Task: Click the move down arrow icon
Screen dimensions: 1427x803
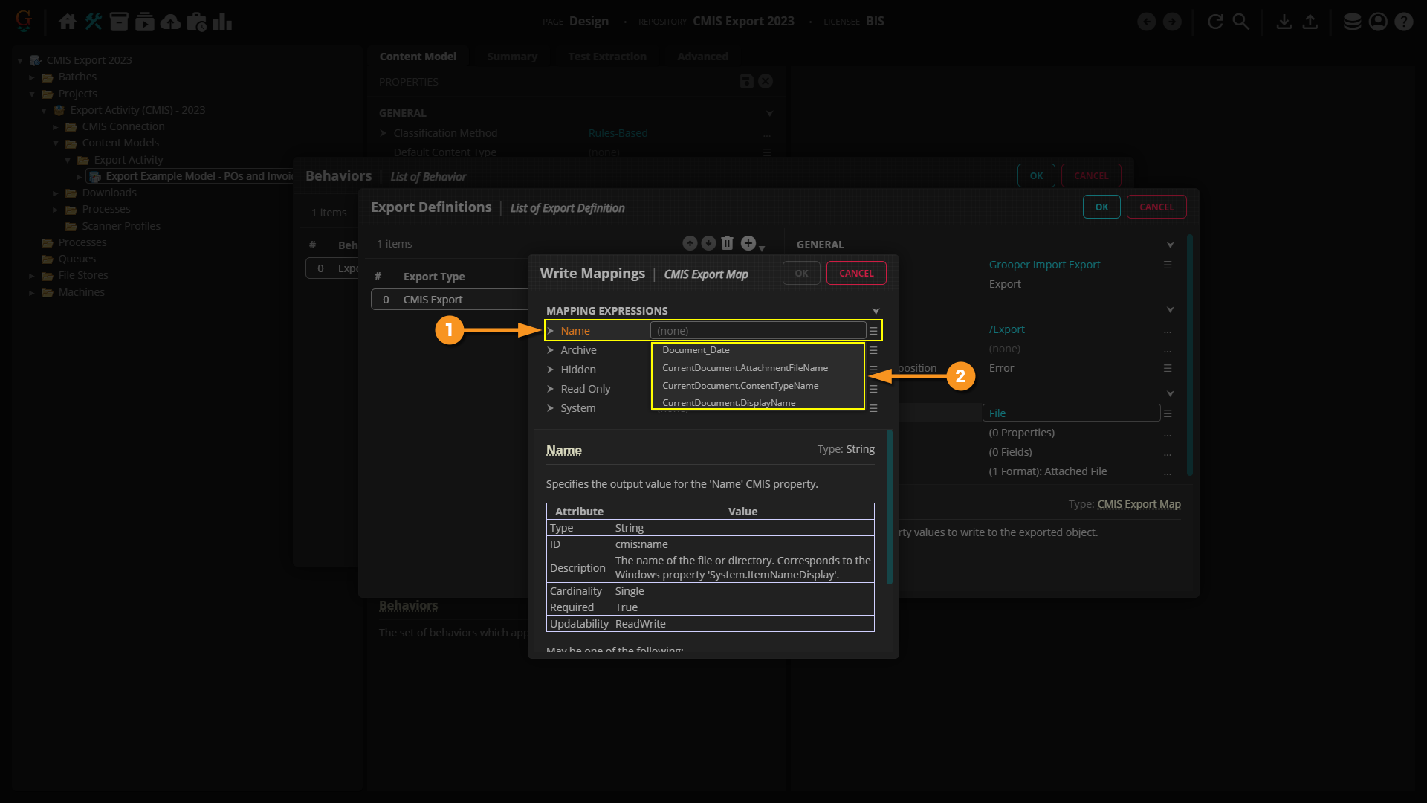Action: point(708,243)
